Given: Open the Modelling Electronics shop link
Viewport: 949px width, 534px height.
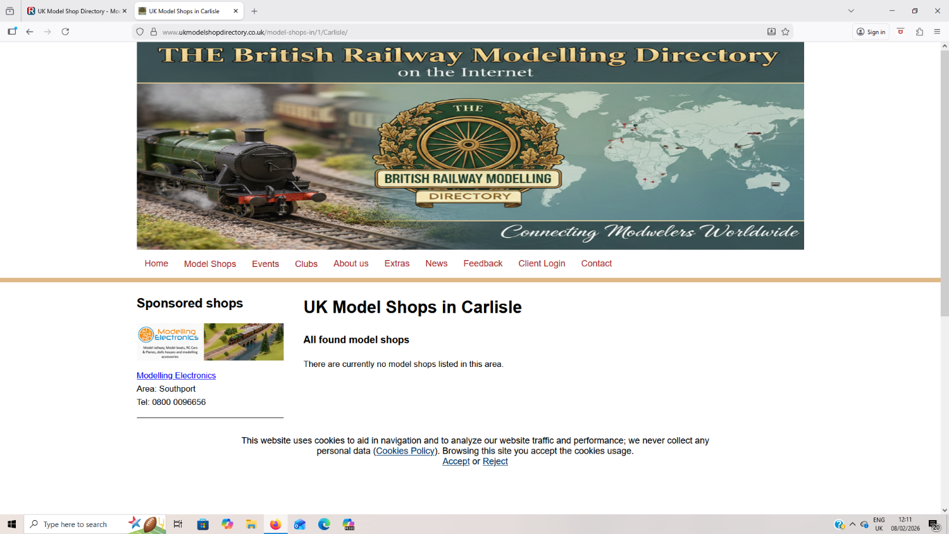Looking at the screenshot, I should pos(176,375).
